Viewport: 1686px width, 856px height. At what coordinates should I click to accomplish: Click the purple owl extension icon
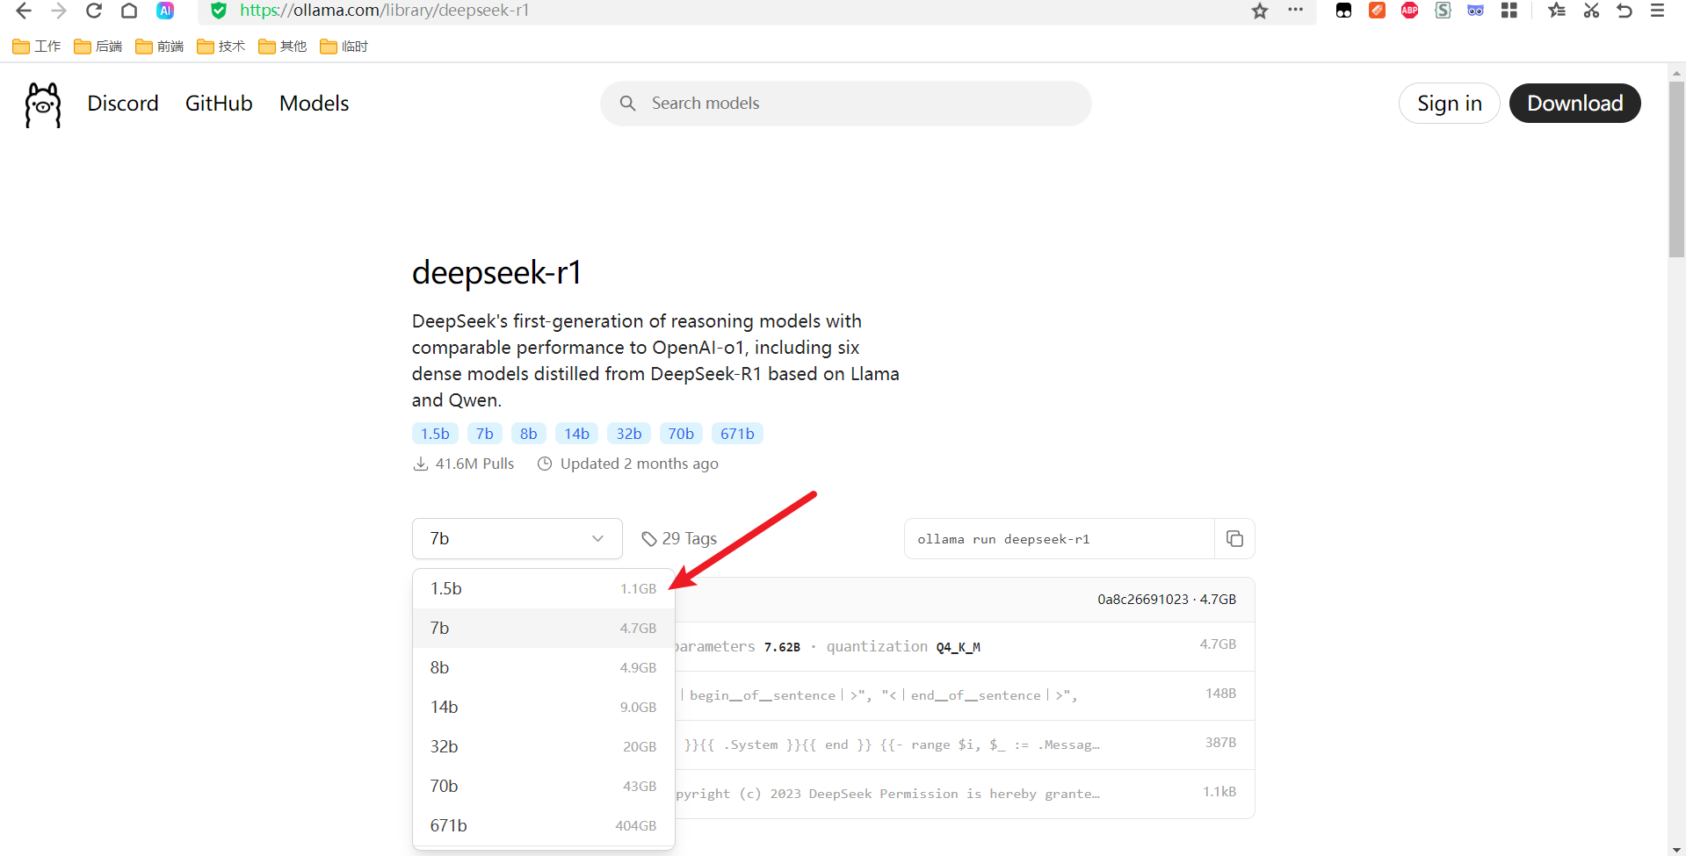pyautogui.click(x=1475, y=11)
